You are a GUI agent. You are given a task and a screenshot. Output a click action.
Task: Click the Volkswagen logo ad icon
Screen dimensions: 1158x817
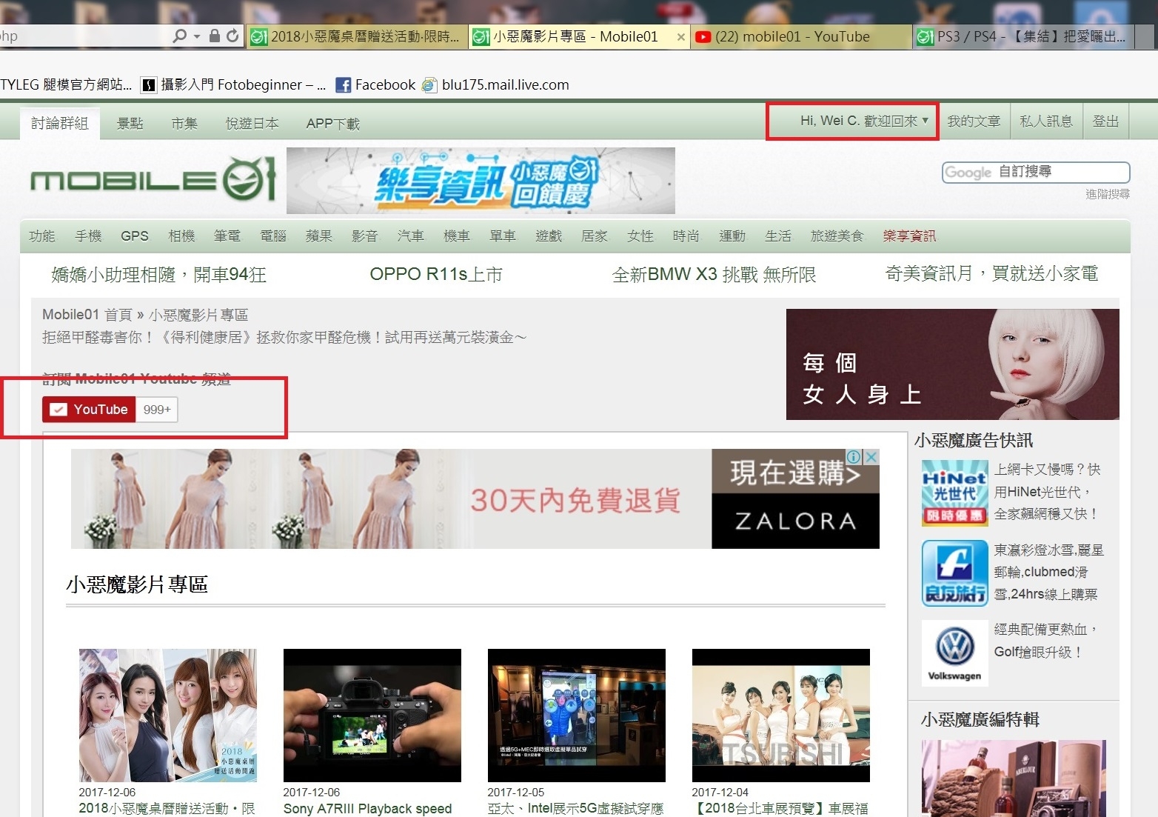point(954,653)
